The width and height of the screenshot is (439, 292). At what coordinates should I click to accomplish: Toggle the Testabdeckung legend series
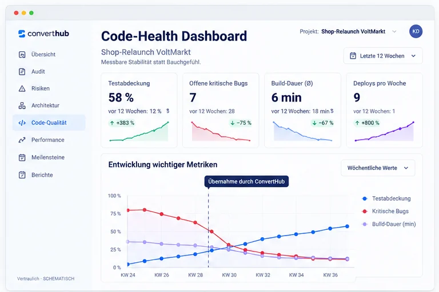[386, 198]
